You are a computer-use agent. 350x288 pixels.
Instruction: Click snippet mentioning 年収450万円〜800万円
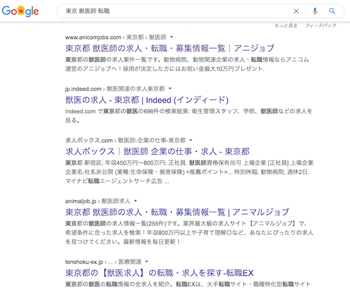(189, 172)
